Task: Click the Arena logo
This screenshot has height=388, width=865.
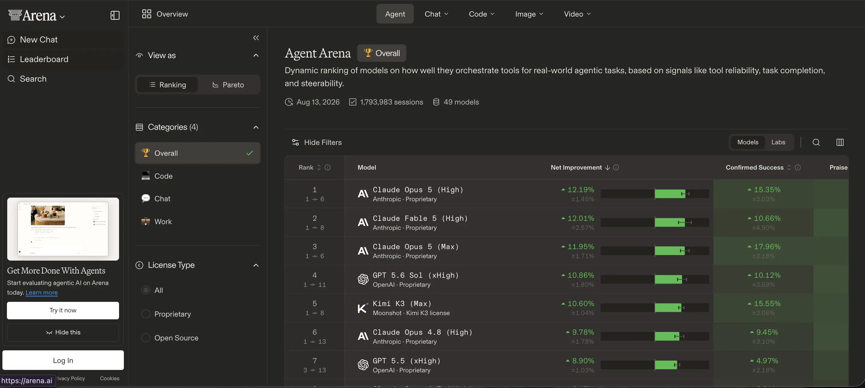Action: click(32, 15)
